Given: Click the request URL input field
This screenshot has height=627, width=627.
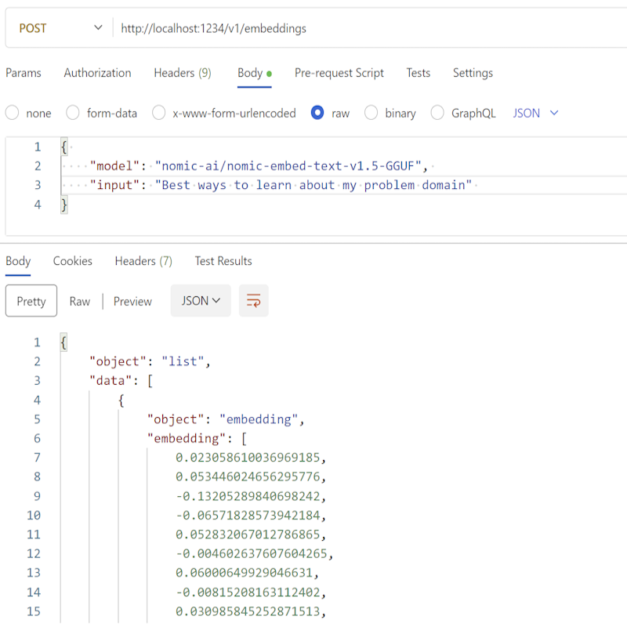Looking at the screenshot, I should [x=313, y=27].
